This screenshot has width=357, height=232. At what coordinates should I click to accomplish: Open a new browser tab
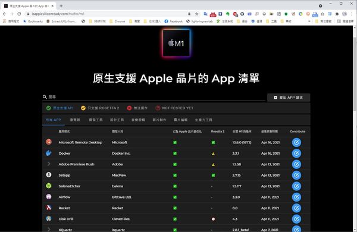coord(61,6)
